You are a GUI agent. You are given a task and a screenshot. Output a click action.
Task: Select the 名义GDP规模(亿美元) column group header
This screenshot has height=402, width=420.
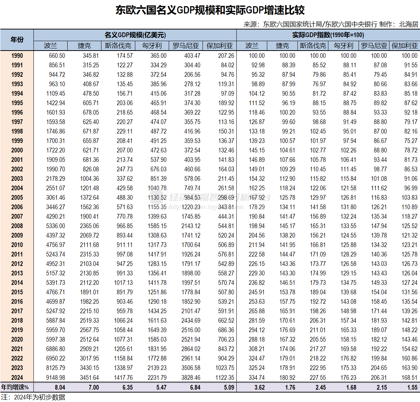click(x=135, y=35)
